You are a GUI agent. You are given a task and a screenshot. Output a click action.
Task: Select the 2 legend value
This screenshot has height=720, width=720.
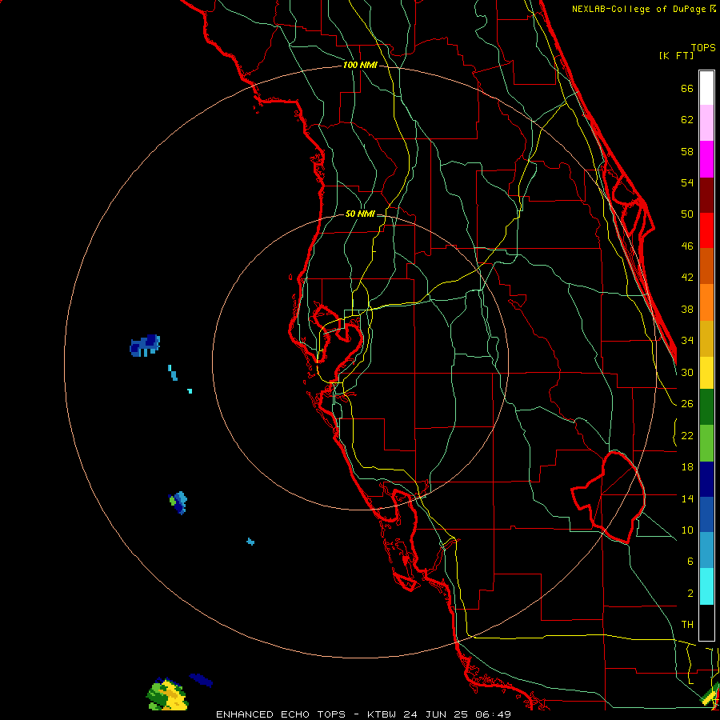[x=690, y=594]
